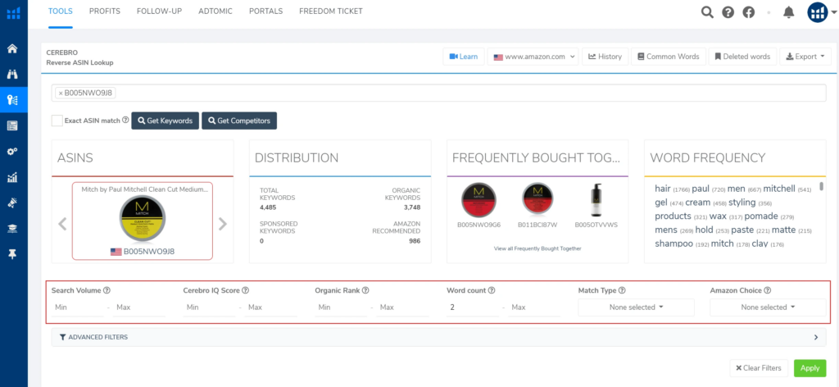Click the Word count Max field
The height and width of the screenshot is (387, 839).
click(x=534, y=307)
